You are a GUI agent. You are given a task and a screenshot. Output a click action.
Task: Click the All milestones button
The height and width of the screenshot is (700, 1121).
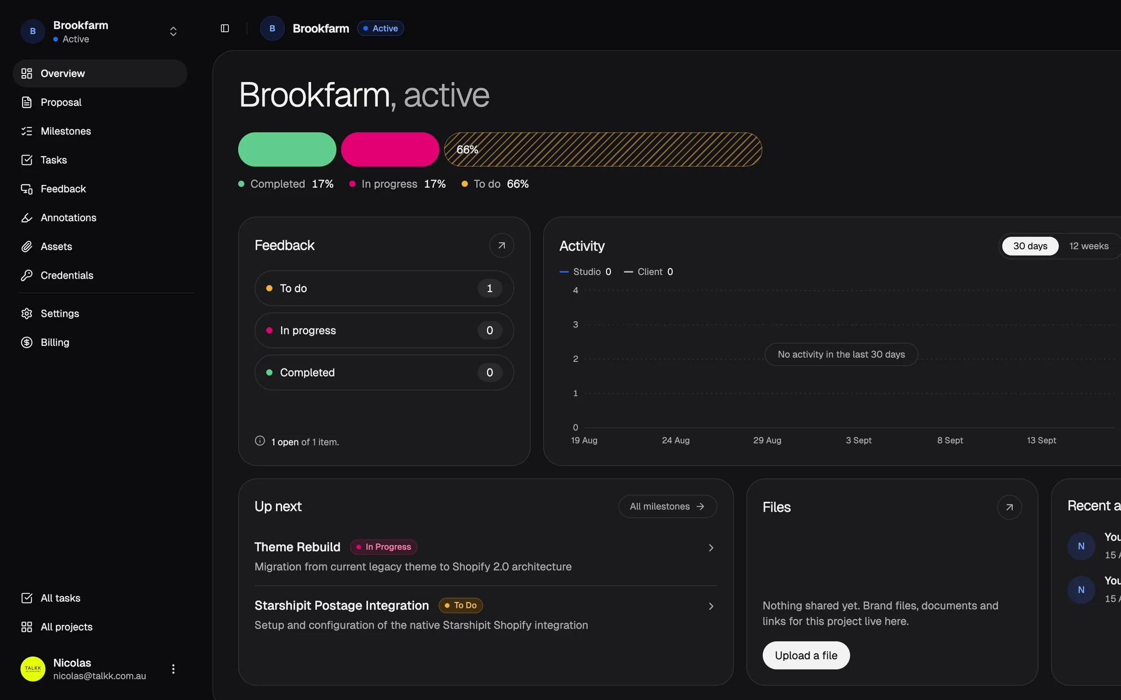tap(667, 506)
